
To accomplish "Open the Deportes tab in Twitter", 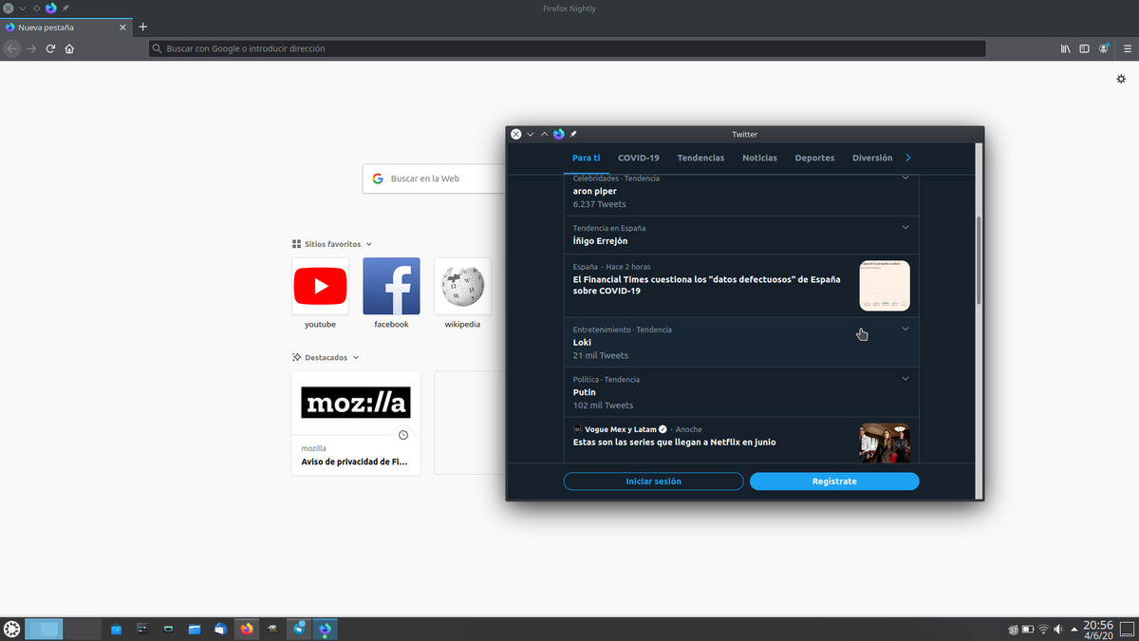I will (814, 158).
